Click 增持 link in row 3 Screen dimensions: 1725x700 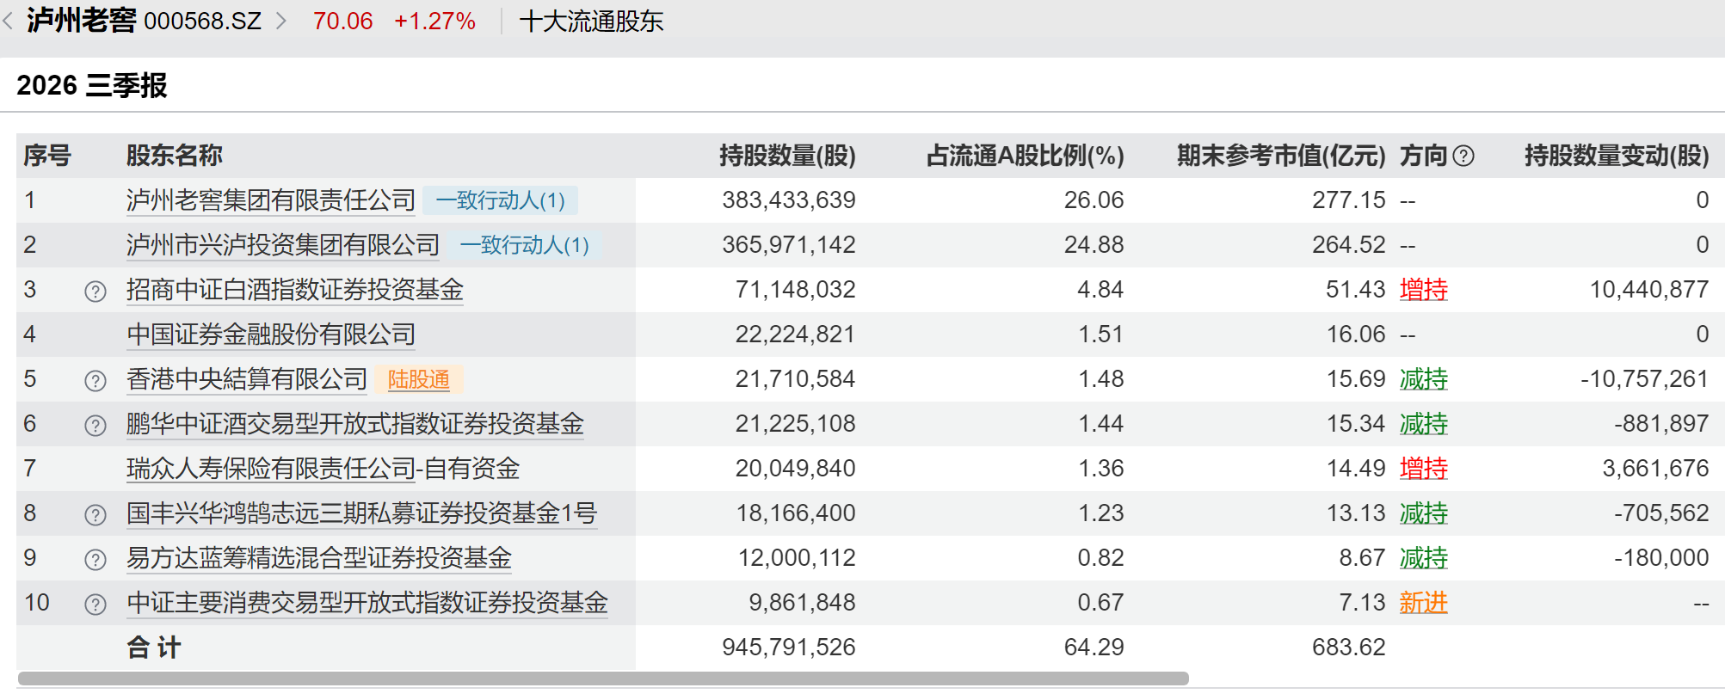pyautogui.click(x=1424, y=290)
